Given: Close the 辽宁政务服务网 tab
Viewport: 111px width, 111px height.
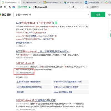Looking at the screenshot, I should coord(102,2).
